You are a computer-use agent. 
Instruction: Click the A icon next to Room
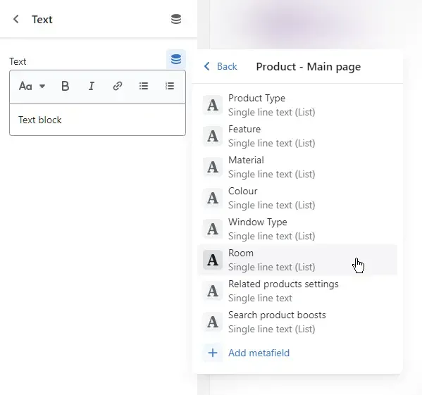point(213,260)
